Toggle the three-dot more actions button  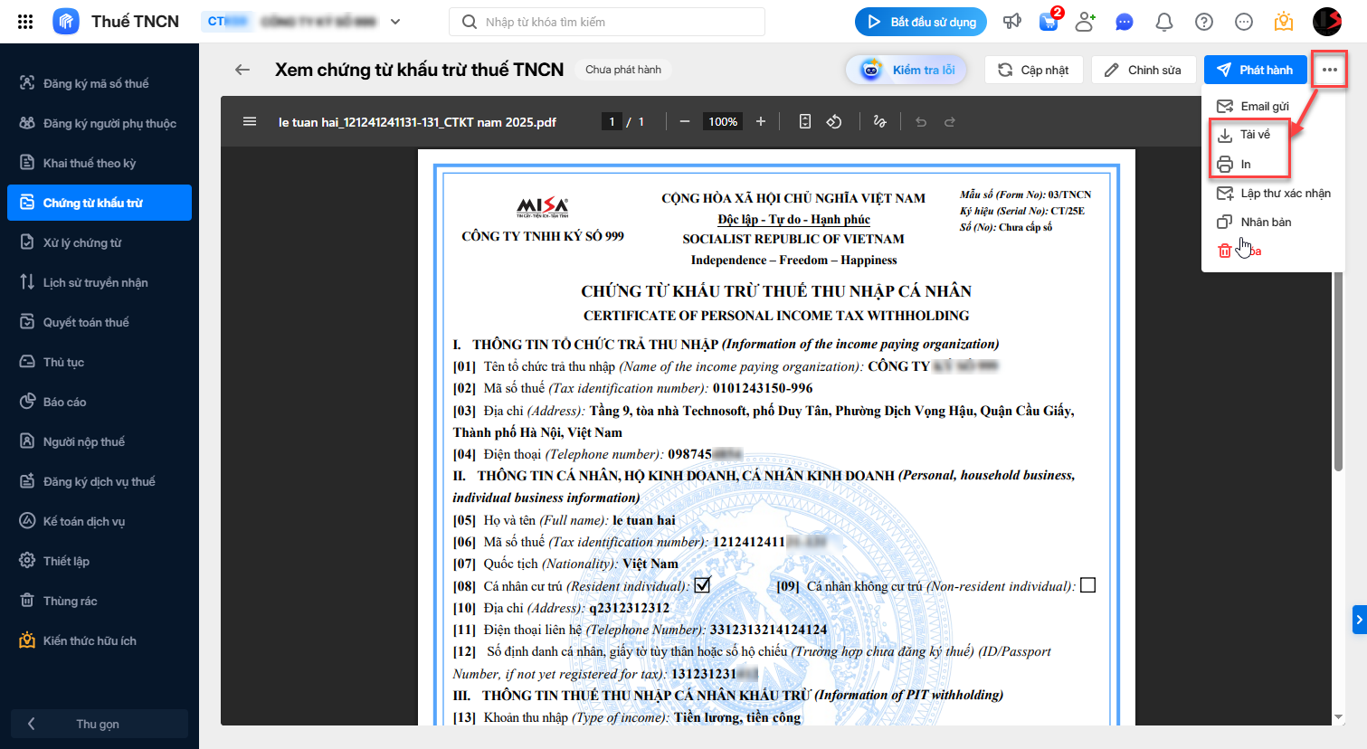pos(1329,70)
